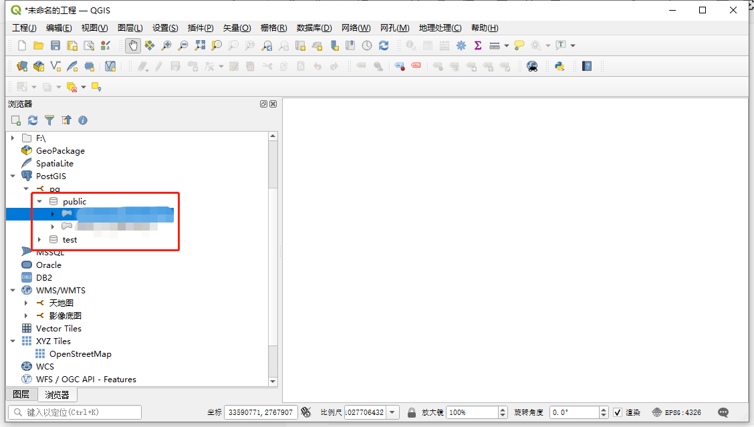754x427 pixels.
Task: Click the New GeoPackage Layer icon
Action: pos(39,66)
